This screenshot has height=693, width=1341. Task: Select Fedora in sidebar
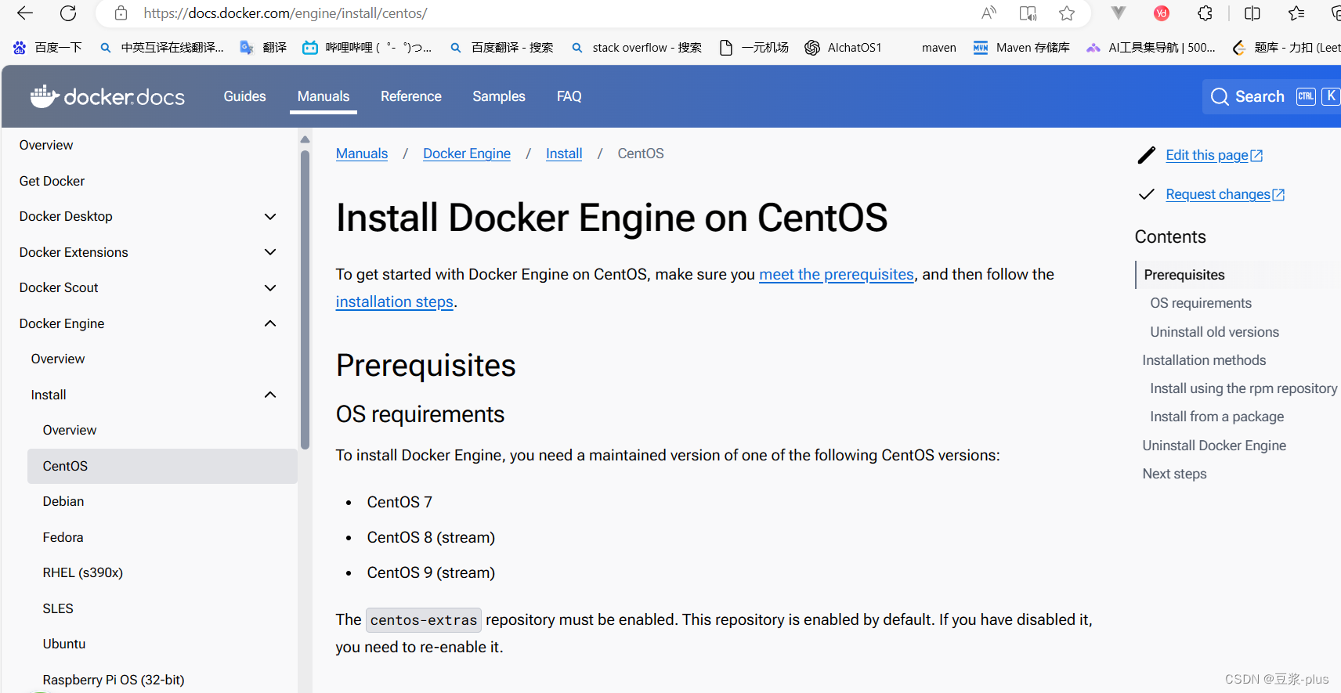click(63, 537)
